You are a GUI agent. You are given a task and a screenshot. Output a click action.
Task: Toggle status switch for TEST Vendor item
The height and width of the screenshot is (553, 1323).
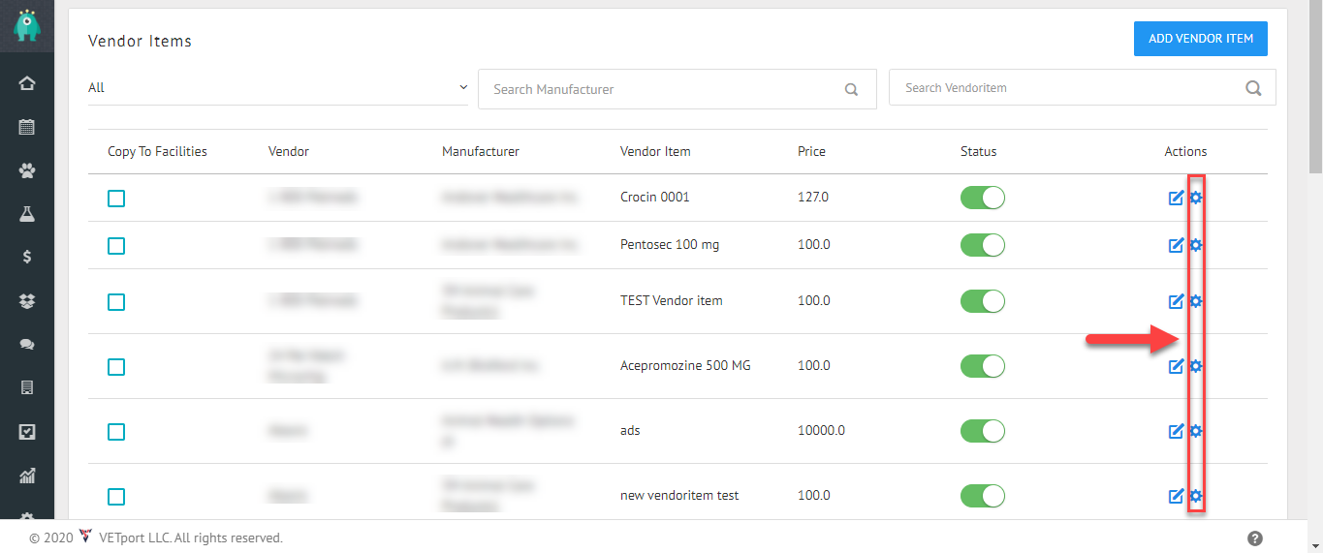point(983,301)
